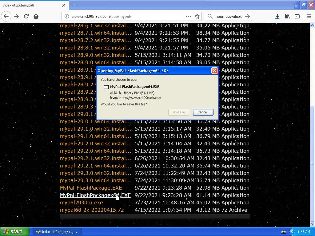This screenshot has width=315, height=236.
Task: Select the Index of /pub/mypal/ tab
Action: [34, 5]
